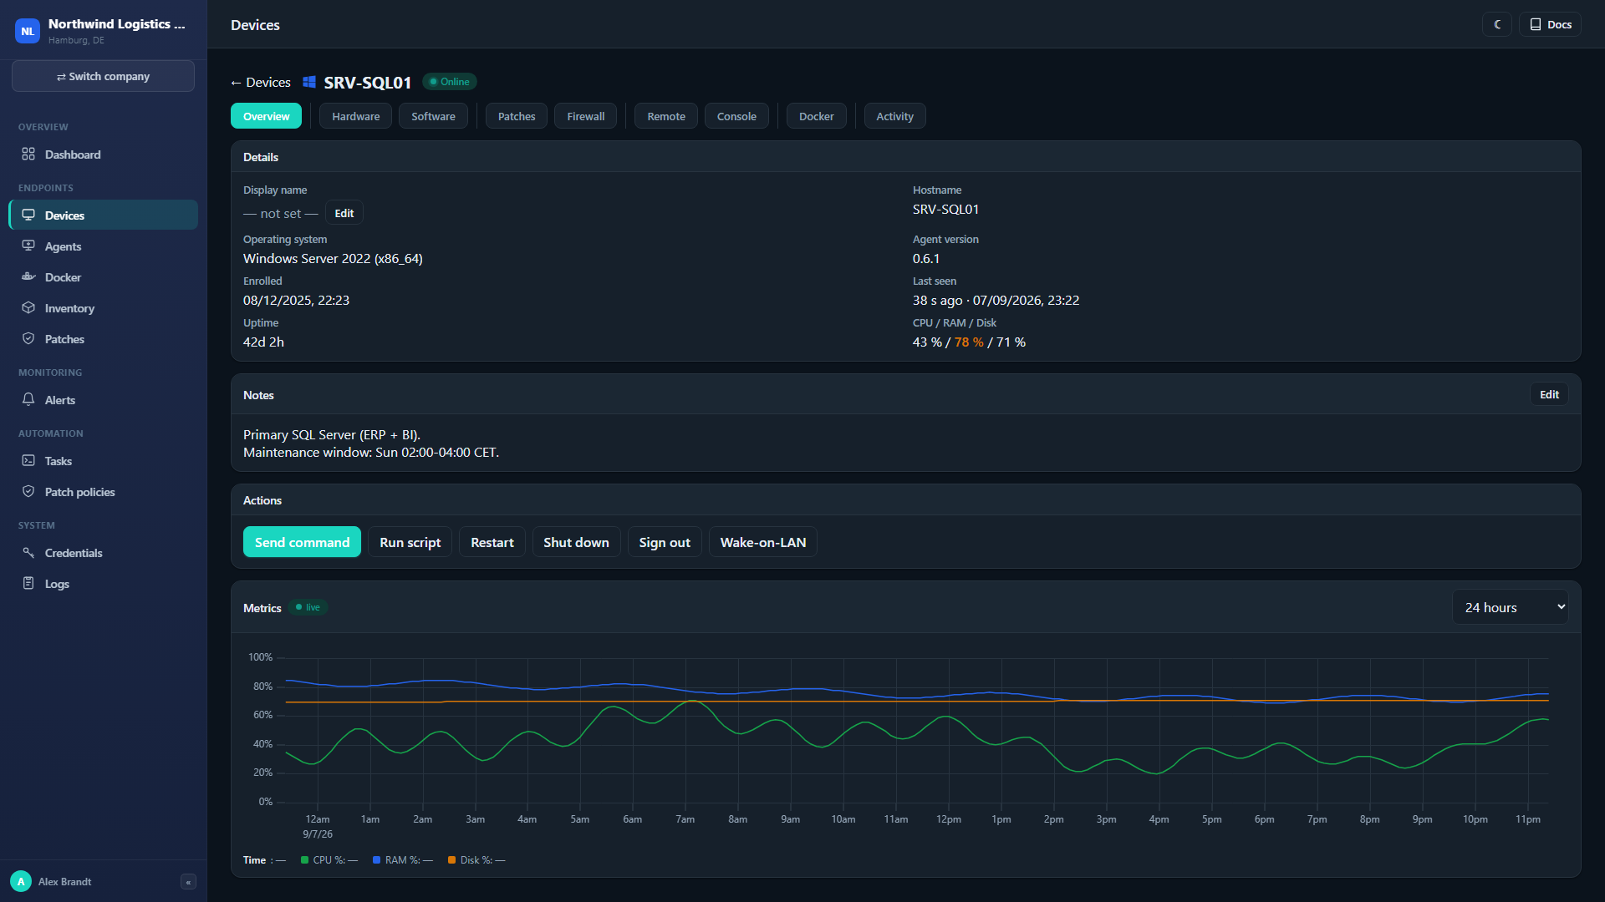Click the Alex Brandt user name
This screenshot has width=1605, height=902.
pyautogui.click(x=64, y=882)
